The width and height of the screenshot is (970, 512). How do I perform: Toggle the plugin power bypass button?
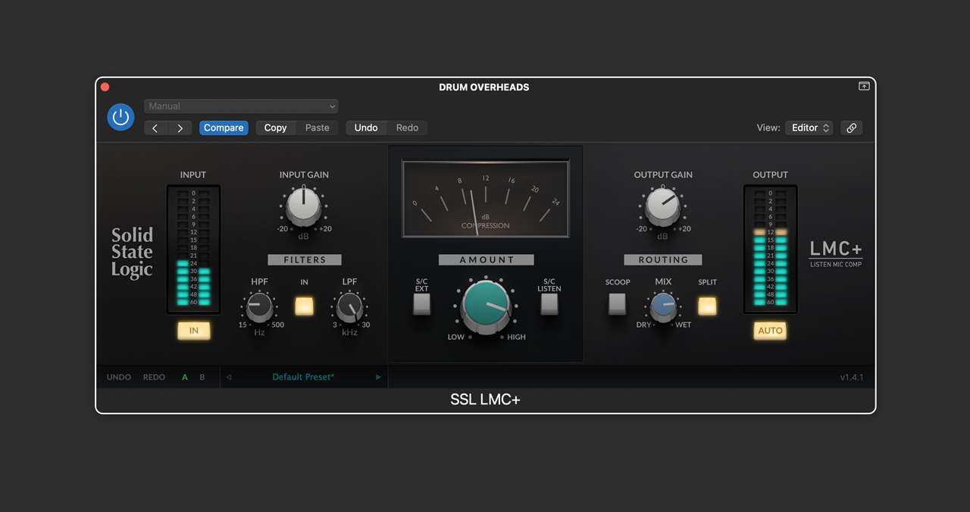point(120,117)
